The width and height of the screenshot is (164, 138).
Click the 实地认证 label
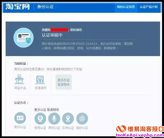tap(68, 128)
